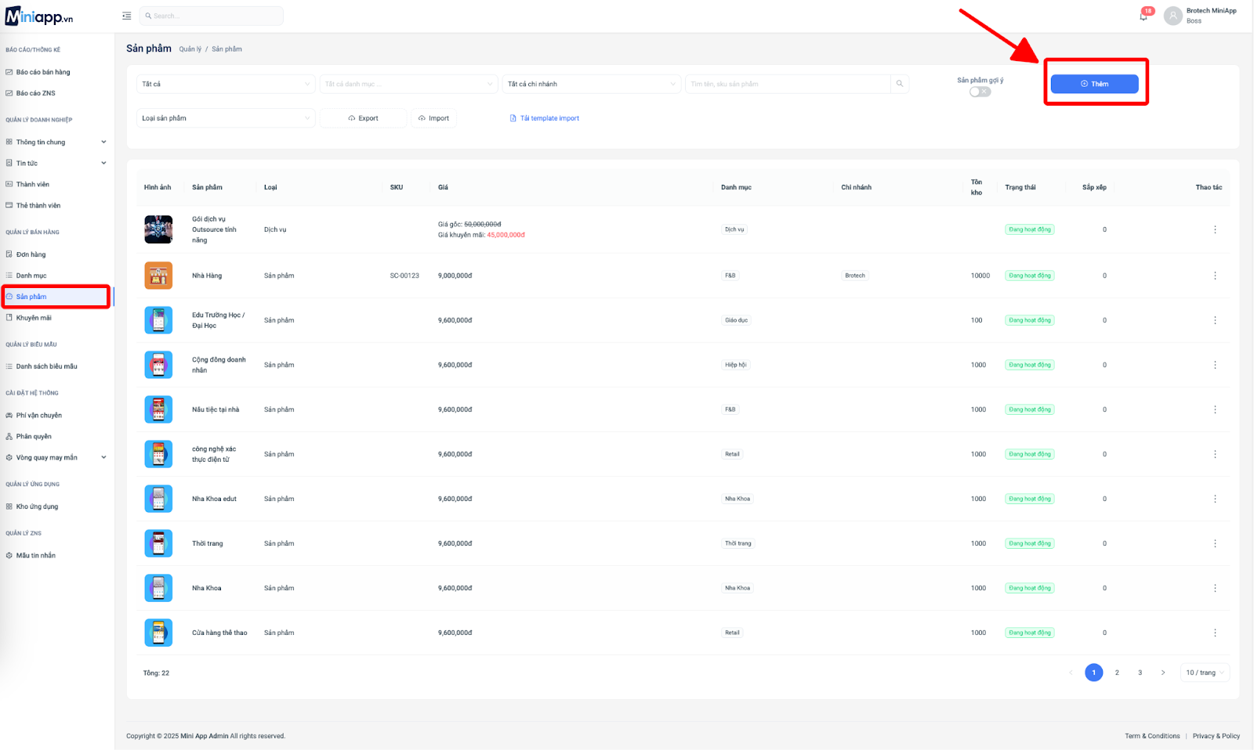Go to page 3 in pagination
This screenshot has width=1254, height=750.
click(1140, 672)
